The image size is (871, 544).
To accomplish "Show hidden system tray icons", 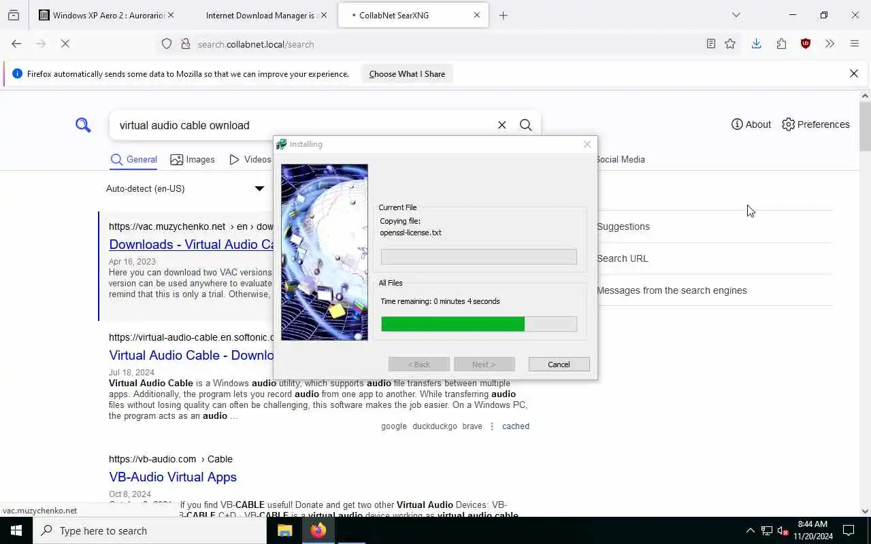I will coord(751,530).
